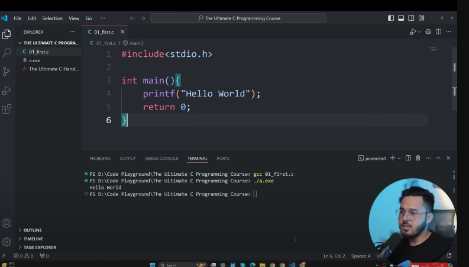Image resolution: width=469 pixels, height=267 pixels.
Task: Toggle the bottom panel layout icon
Action: click(401, 18)
